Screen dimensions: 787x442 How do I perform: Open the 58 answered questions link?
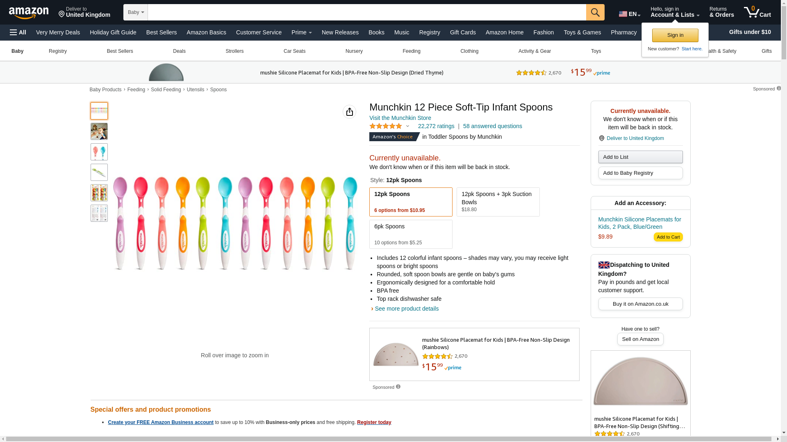(x=492, y=126)
